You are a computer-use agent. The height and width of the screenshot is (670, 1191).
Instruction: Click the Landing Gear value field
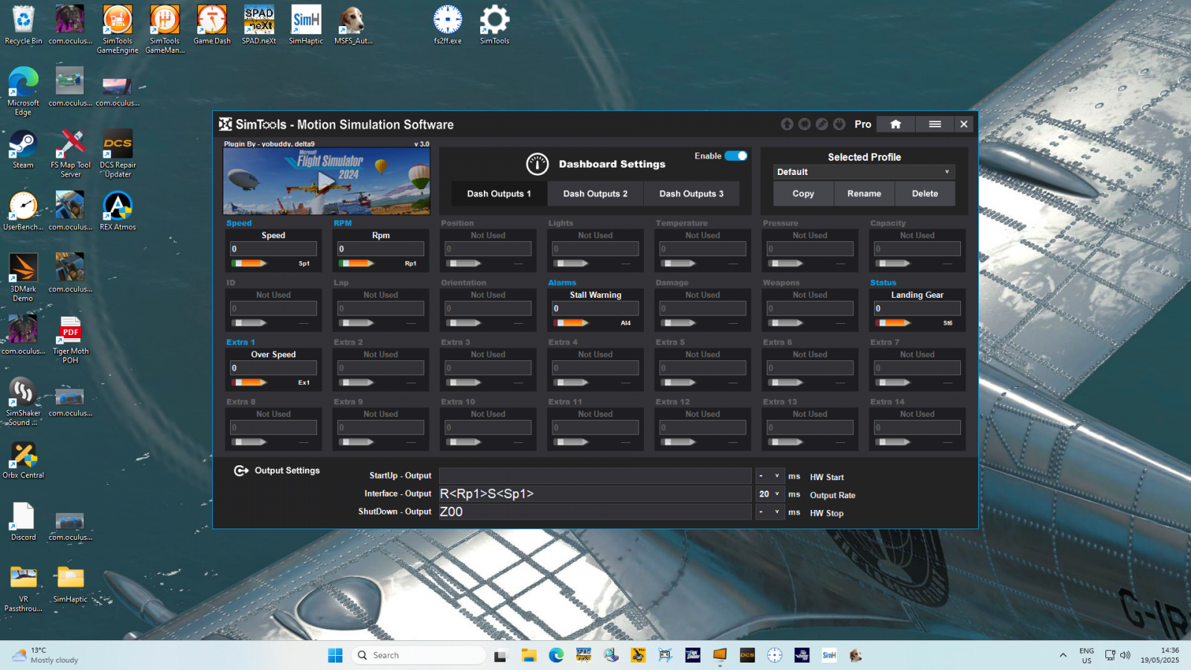(917, 308)
